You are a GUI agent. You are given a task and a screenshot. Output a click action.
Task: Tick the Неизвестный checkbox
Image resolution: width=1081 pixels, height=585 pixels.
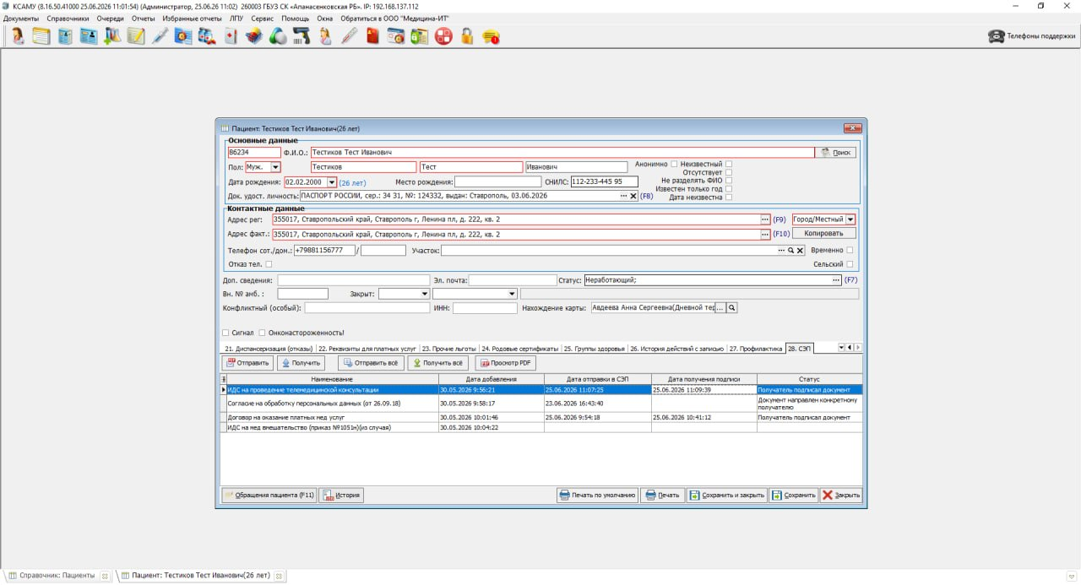coord(729,165)
